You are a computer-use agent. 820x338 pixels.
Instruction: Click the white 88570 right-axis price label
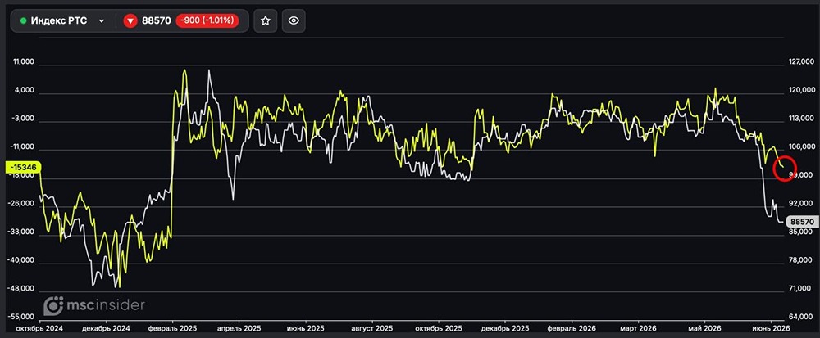[804, 222]
